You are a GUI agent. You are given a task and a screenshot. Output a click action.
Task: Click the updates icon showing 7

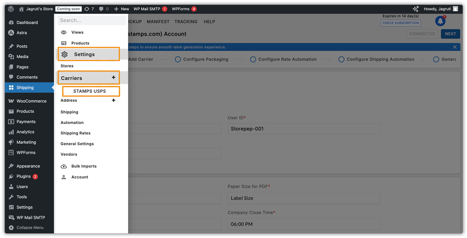(87, 9)
